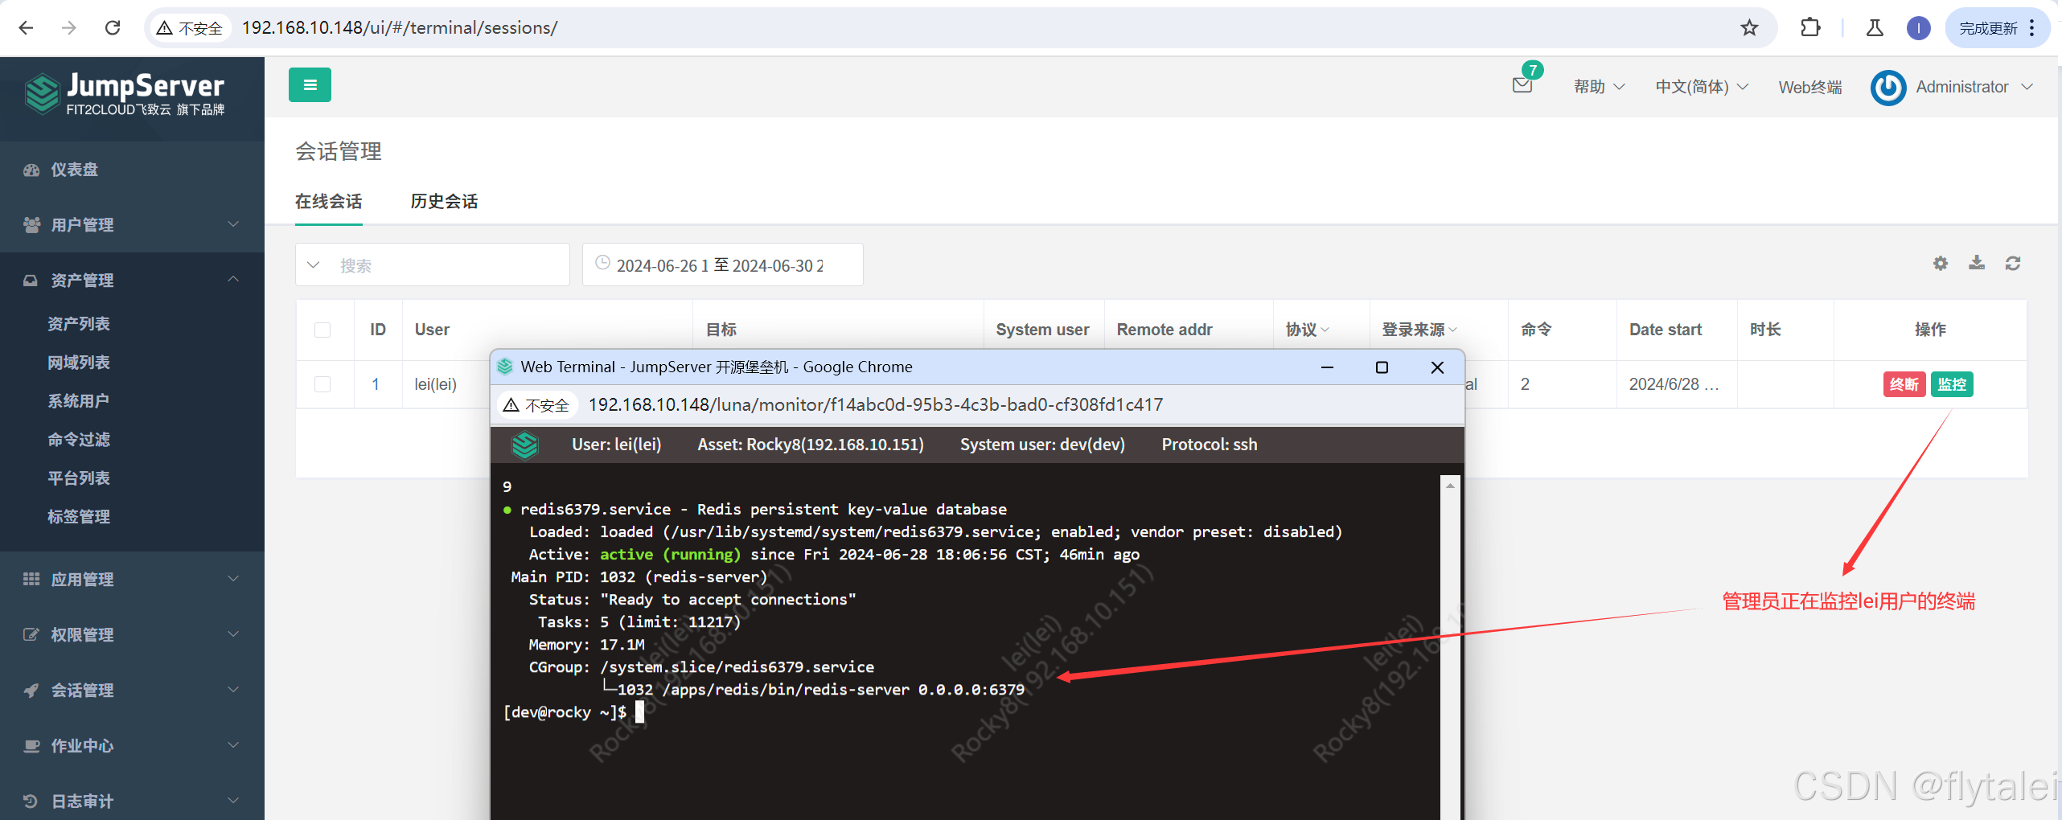The width and height of the screenshot is (2062, 820).
Task: Refresh the session table
Action: point(2013,263)
